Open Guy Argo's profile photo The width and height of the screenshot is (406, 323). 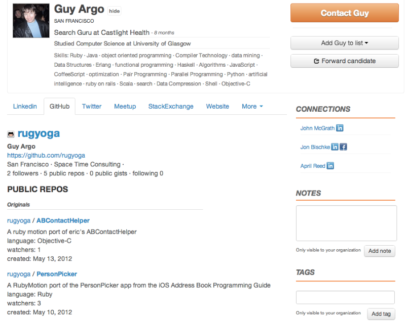(x=31, y=21)
